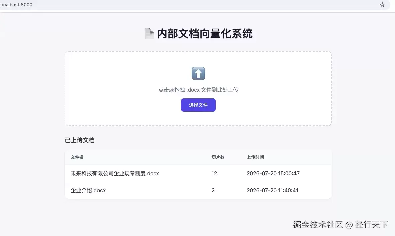Click the timestamp 2026-07-20 15:00:47
This screenshot has width=395, height=236.
[x=273, y=173]
